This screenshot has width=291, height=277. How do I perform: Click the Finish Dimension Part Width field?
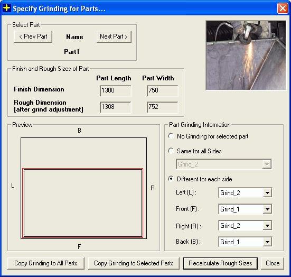(162, 91)
